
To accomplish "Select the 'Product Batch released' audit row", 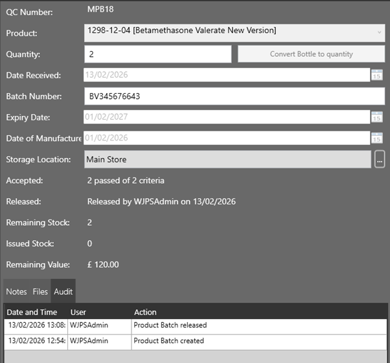I will tap(196, 327).
